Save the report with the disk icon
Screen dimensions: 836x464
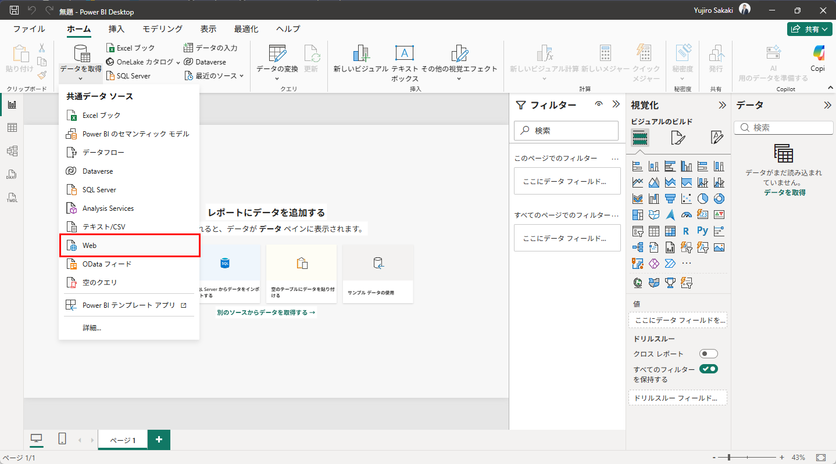tap(15, 10)
